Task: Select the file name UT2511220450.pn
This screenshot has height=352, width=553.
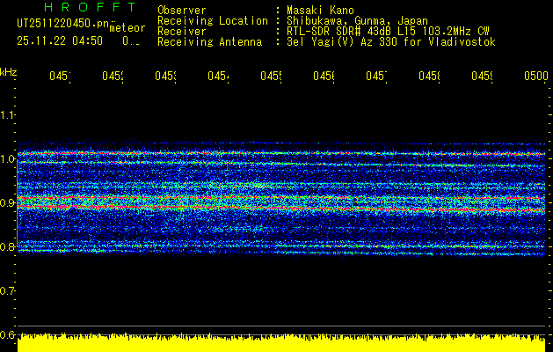Action: click(63, 24)
